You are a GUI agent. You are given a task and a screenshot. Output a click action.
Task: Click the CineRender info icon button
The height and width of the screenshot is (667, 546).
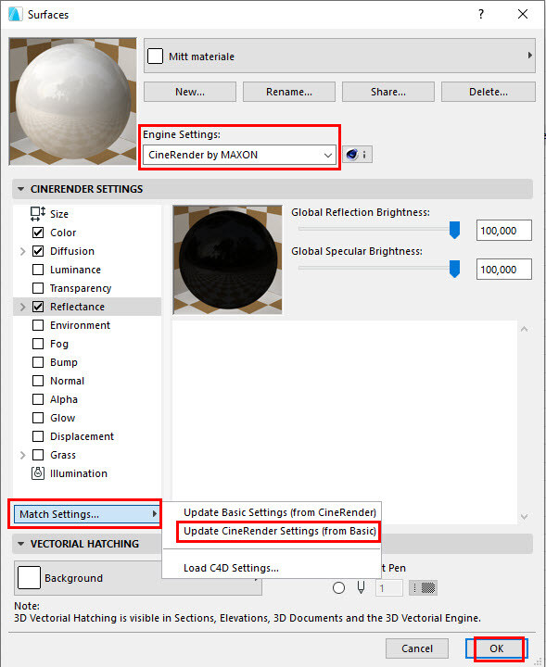[x=357, y=155]
